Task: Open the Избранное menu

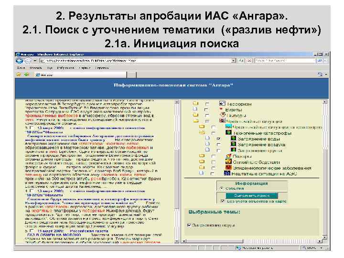Action: (x=65, y=68)
